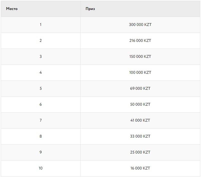
Task: Click the 216 000 KZT prize
Action: [140, 41]
